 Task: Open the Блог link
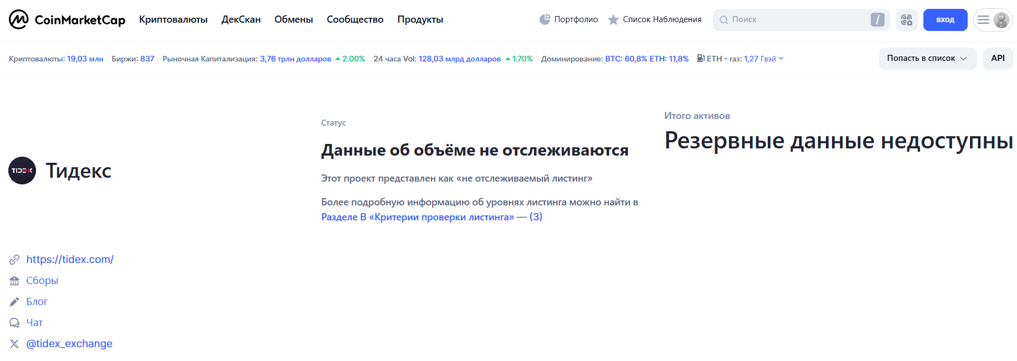coord(37,302)
